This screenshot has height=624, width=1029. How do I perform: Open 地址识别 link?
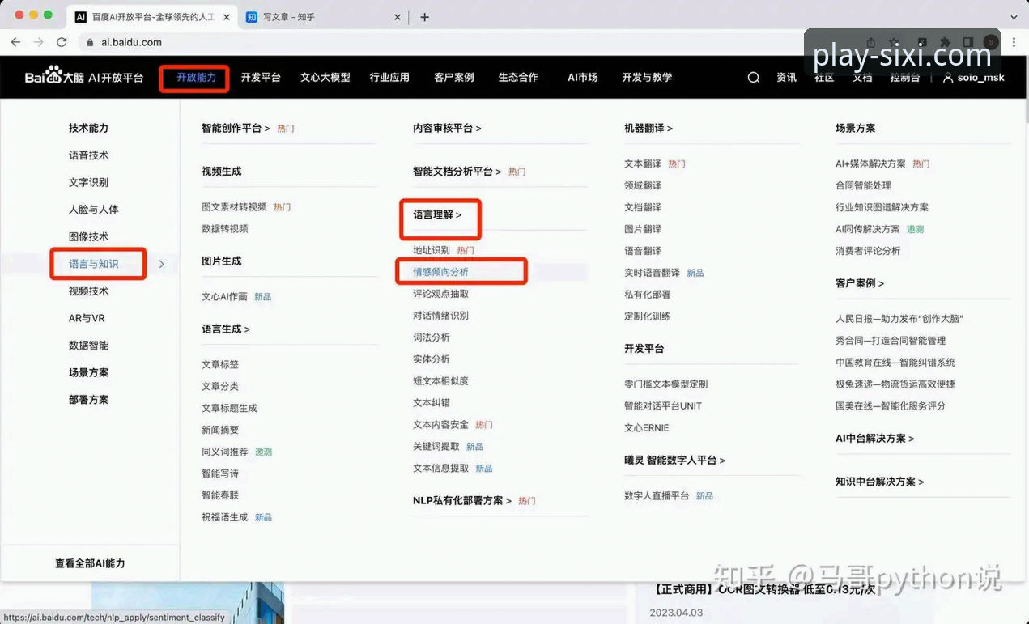(432, 250)
